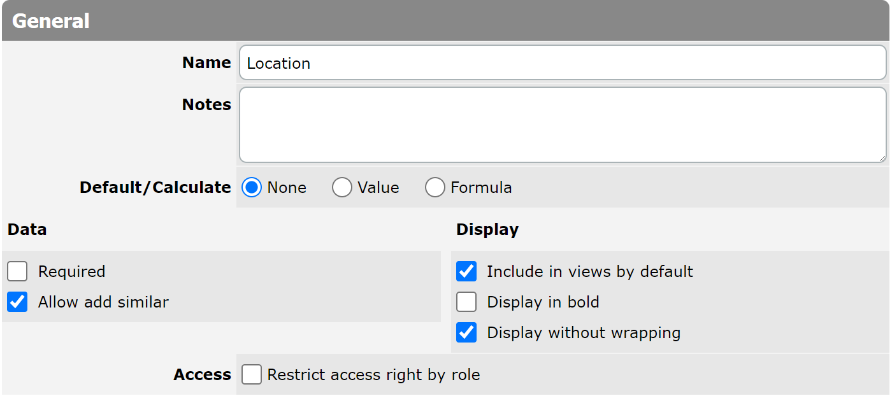Image resolution: width=892 pixels, height=396 pixels.
Task: Enable the Required checkbox
Action: pos(17,271)
